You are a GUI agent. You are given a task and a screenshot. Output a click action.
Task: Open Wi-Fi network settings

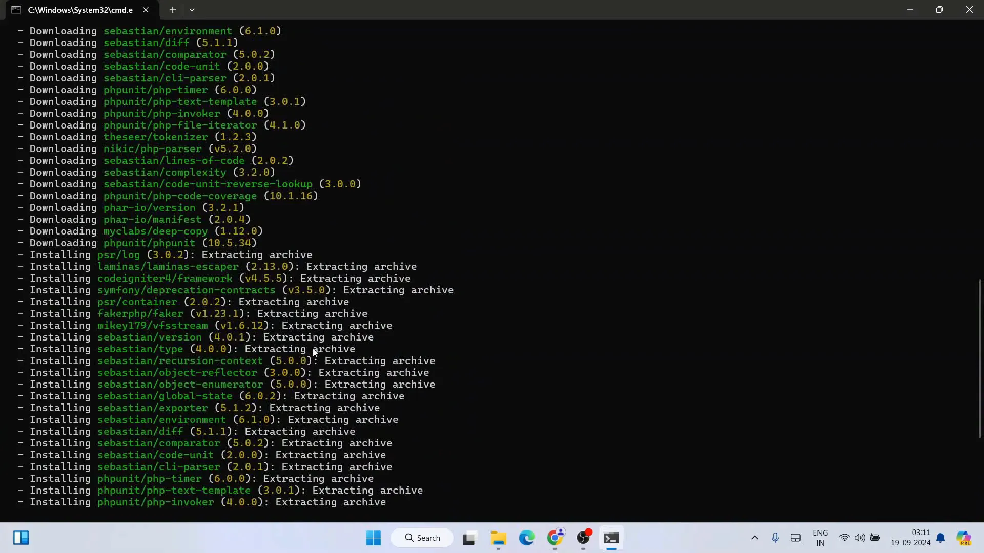click(x=844, y=538)
